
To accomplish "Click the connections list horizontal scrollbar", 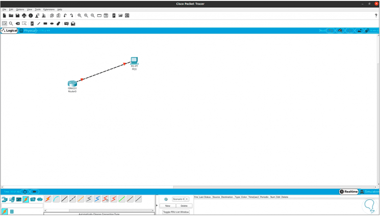I will click(99, 210).
